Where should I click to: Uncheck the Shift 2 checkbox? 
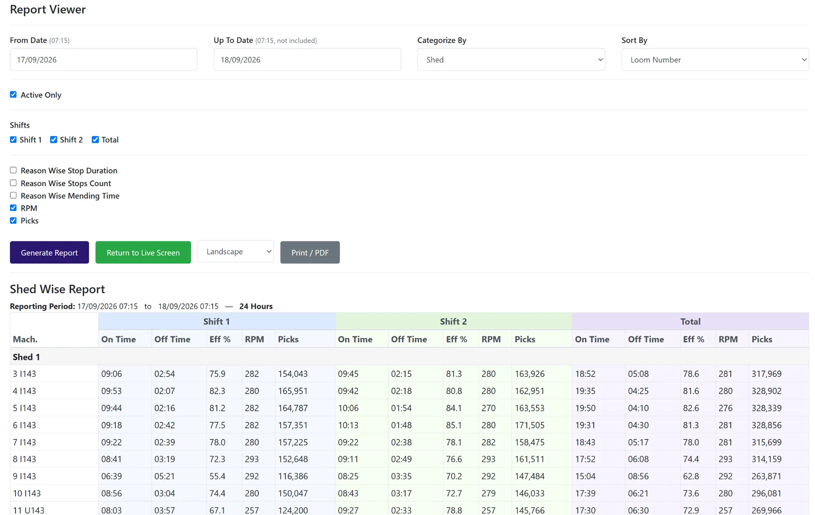(x=53, y=140)
